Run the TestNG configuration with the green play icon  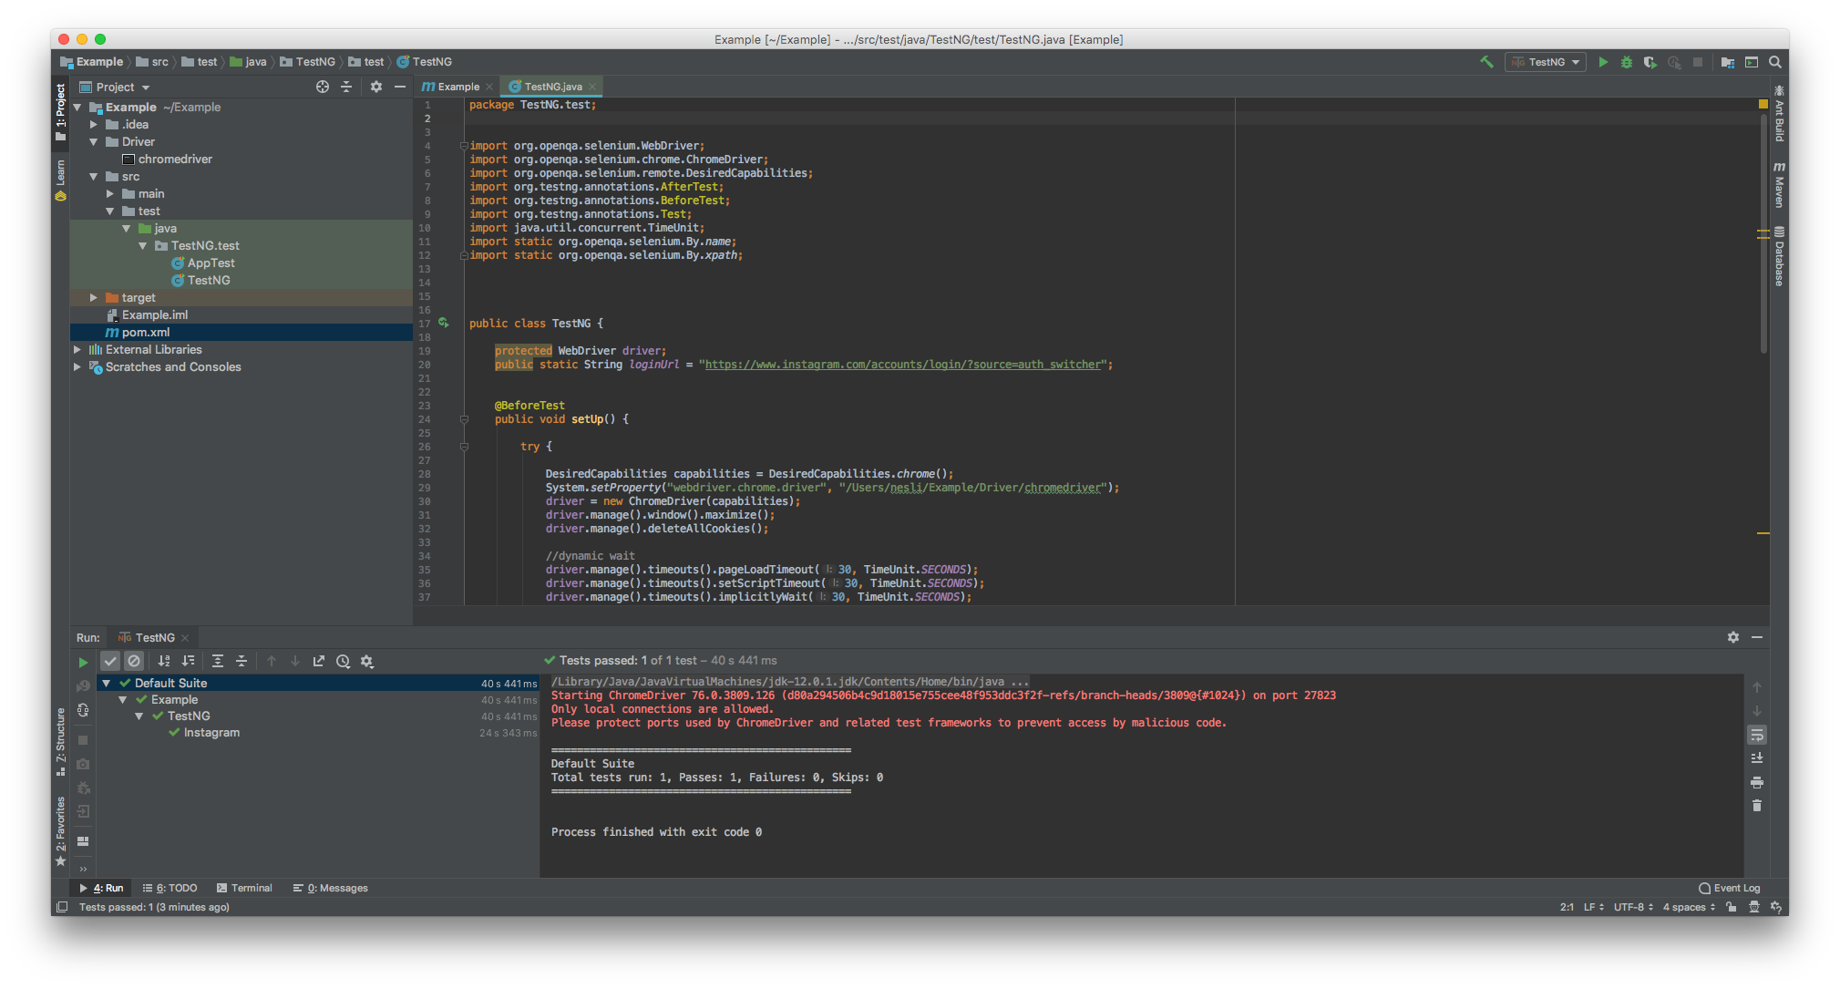coord(1603,61)
